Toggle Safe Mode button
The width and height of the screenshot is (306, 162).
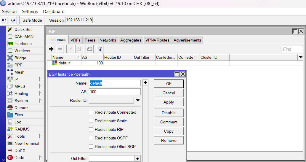pyautogui.click(x=32, y=20)
